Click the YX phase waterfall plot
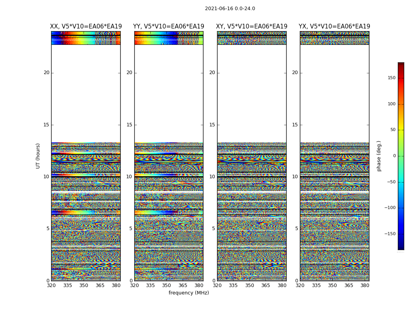Viewport: 410px width, 312px height. (x=334, y=156)
